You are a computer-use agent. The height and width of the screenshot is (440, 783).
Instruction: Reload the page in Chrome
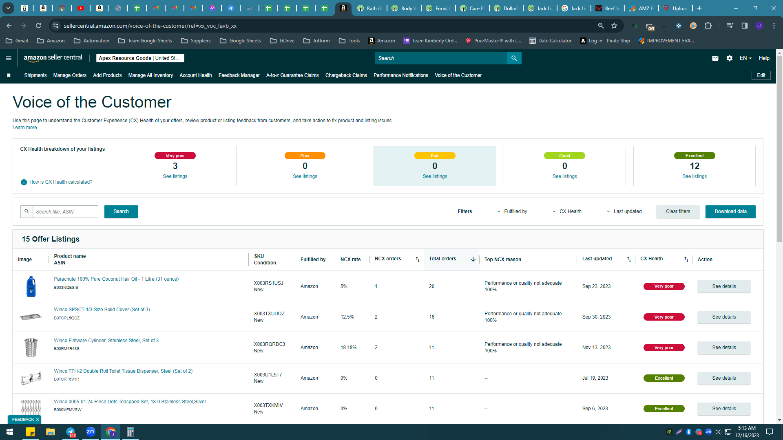click(38, 26)
